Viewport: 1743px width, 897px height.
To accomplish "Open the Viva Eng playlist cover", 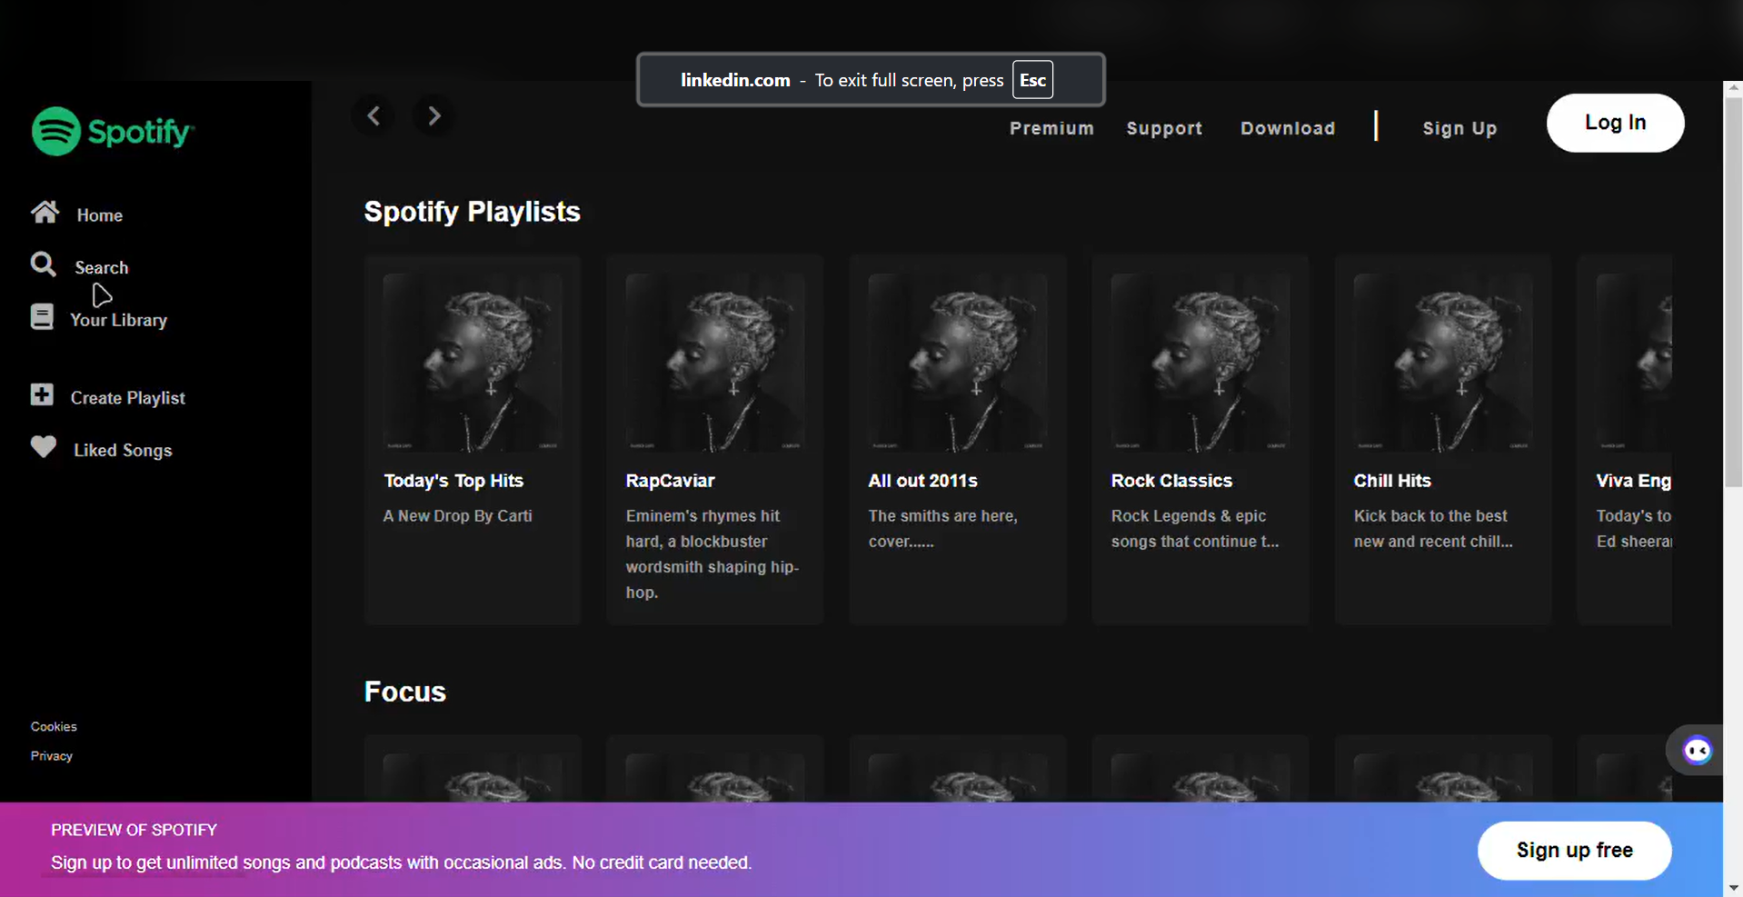I will (x=1634, y=363).
